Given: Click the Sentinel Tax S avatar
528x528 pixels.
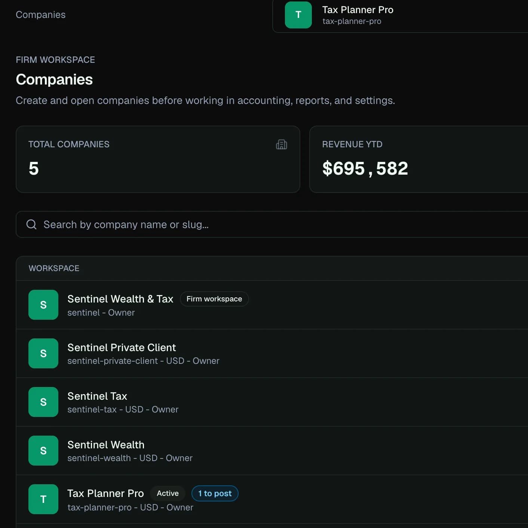Looking at the screenshot, I should click(x=43, y=402).
